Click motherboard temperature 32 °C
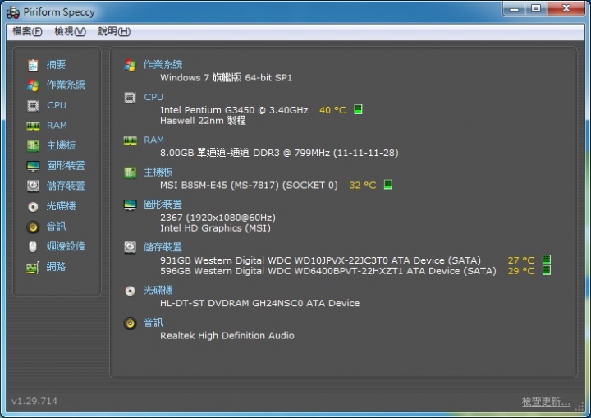The image size is (591, 418). pos(363,186)
